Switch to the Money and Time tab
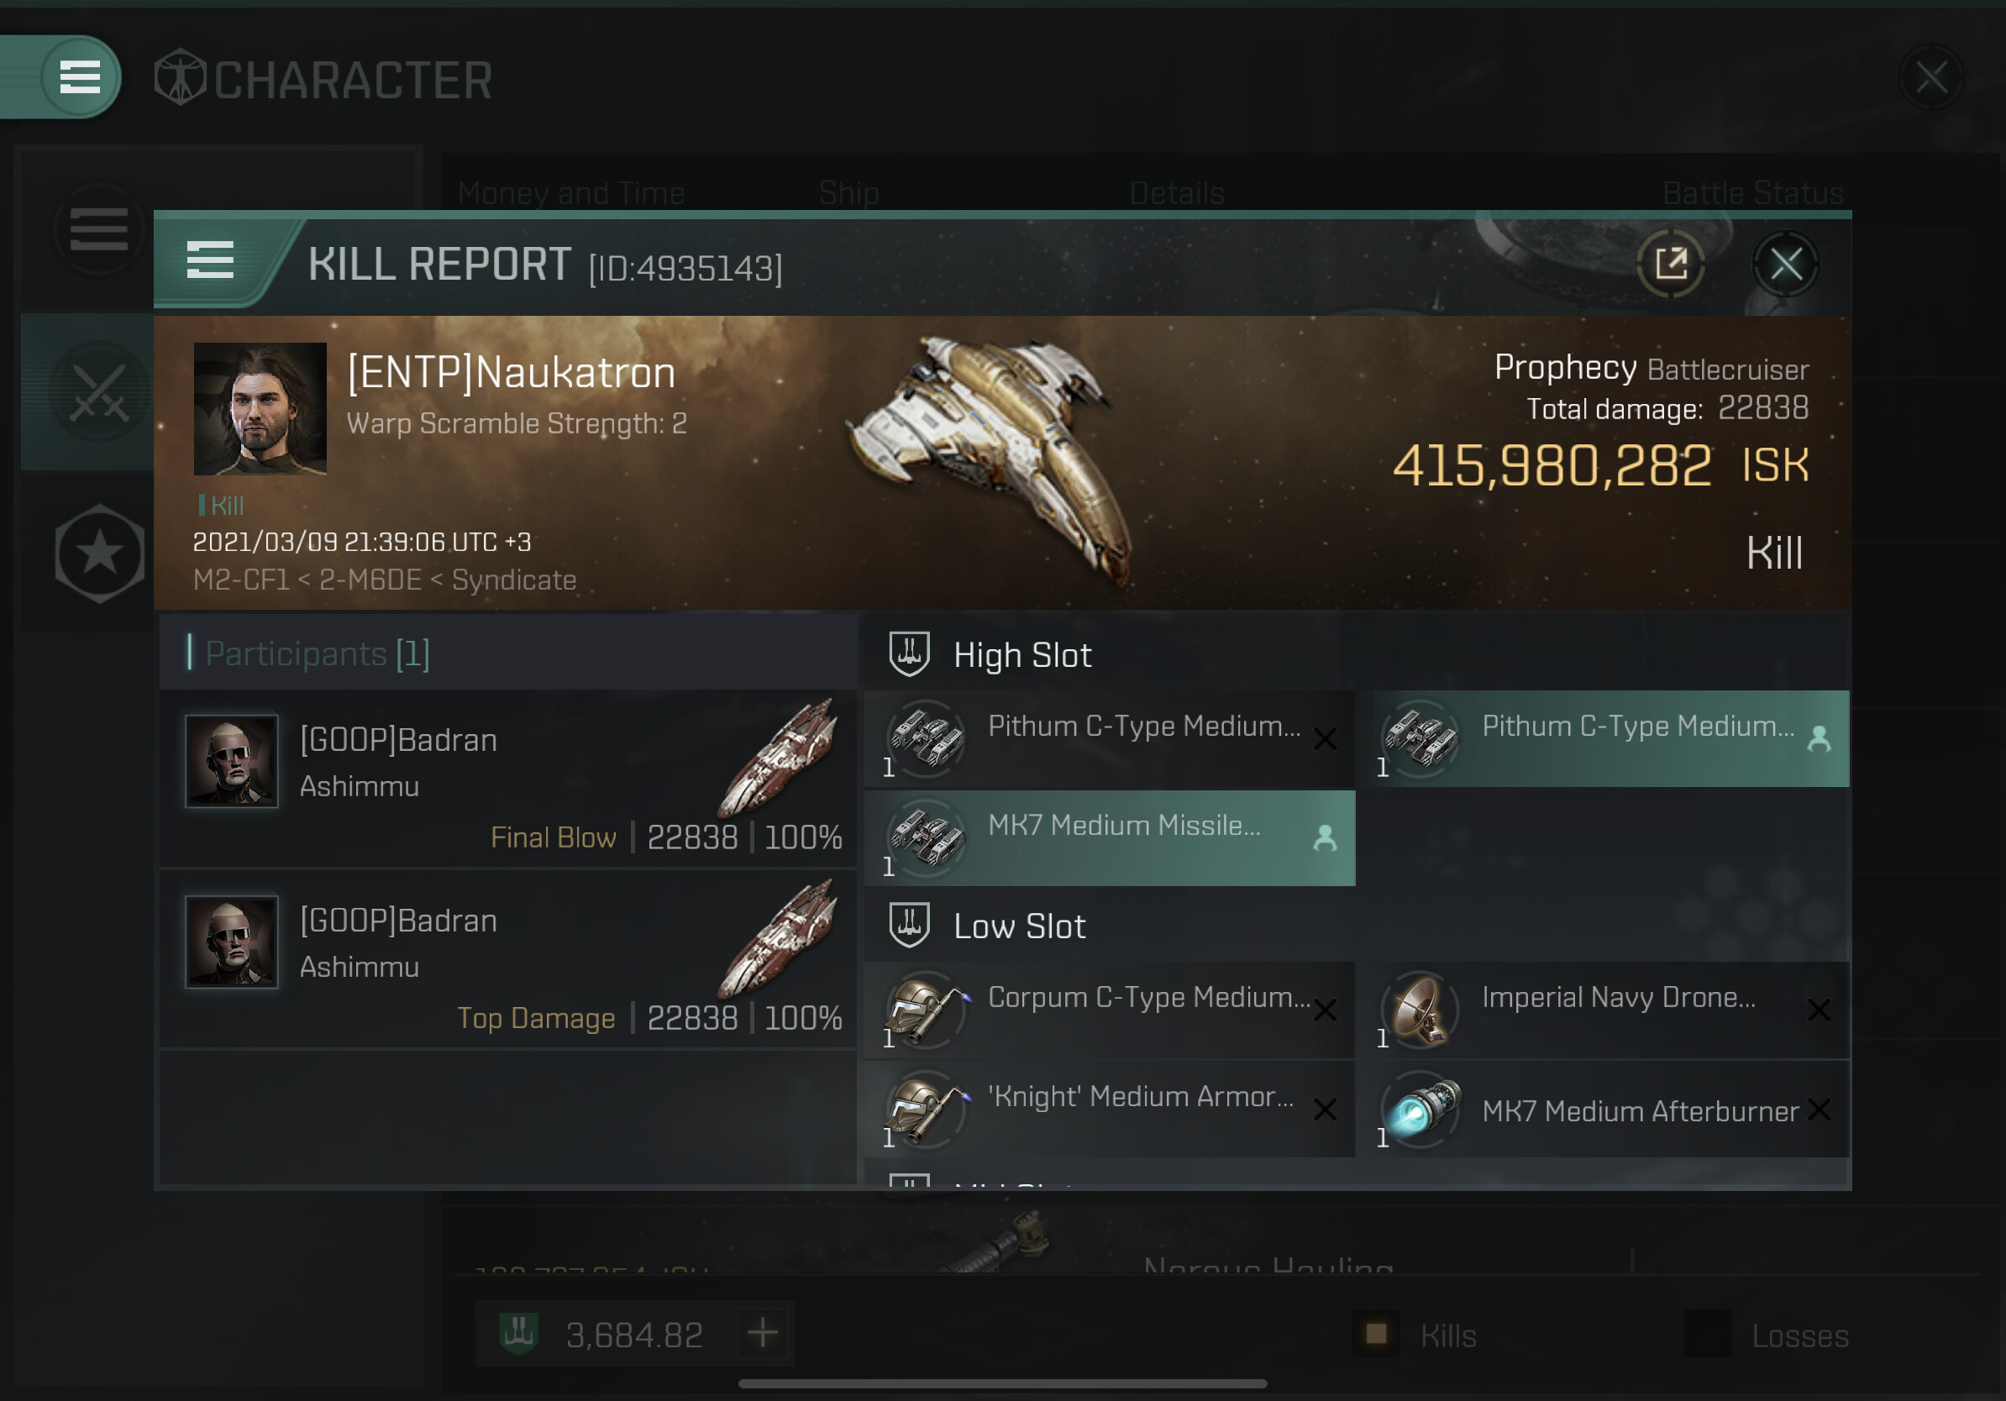 coord(571,192)
